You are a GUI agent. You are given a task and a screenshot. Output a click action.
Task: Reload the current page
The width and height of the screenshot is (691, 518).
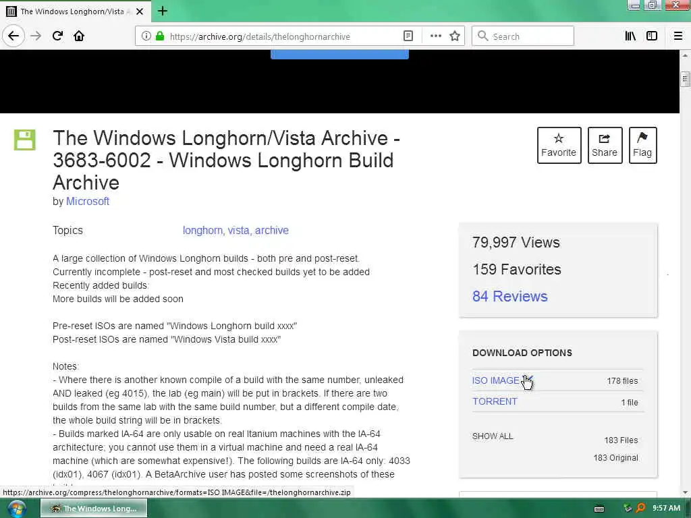coord(57,36)
